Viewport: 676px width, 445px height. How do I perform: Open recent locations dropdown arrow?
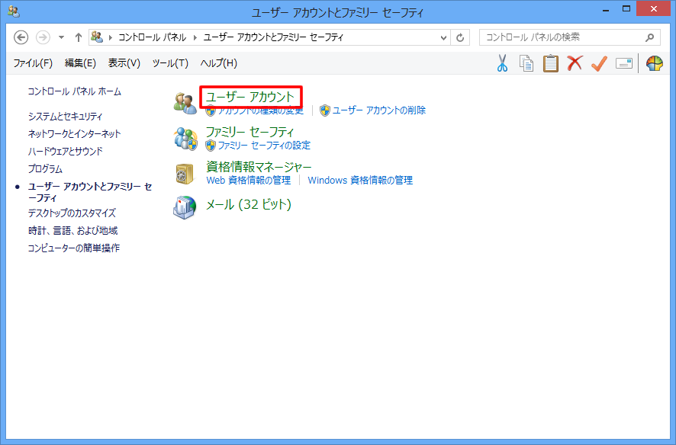(61, 37)
